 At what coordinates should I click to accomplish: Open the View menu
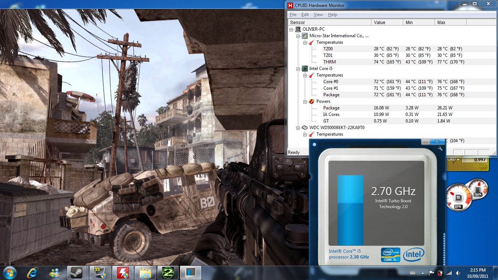(318, 15)
